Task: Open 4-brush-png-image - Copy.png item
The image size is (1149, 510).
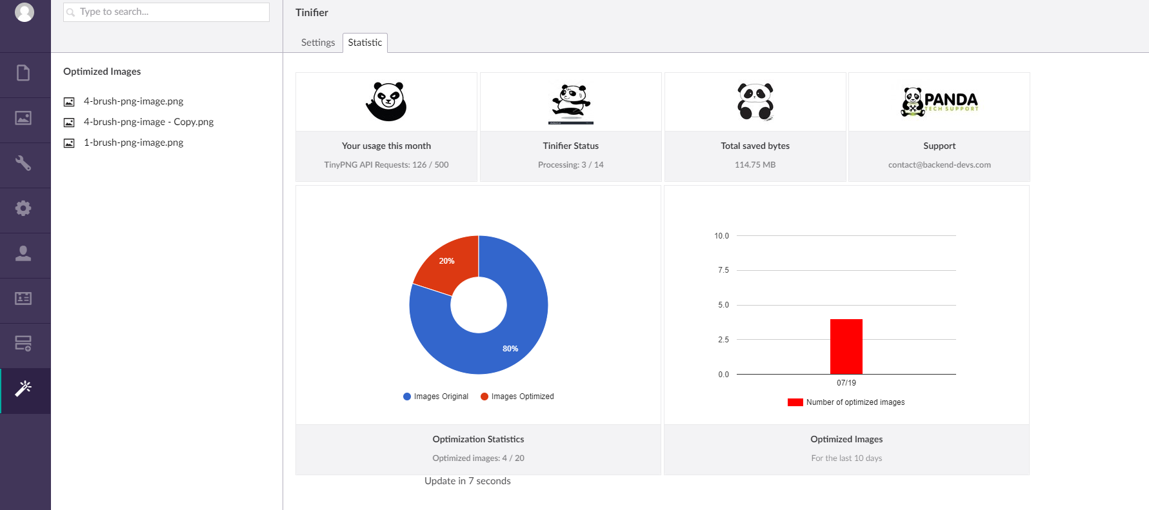Action: click(x=148, y=122)
